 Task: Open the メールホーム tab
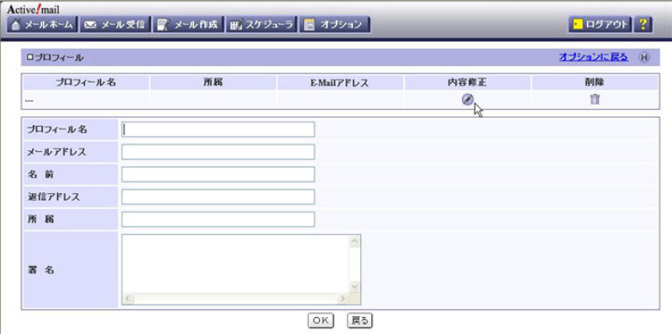tap(42, 24)
